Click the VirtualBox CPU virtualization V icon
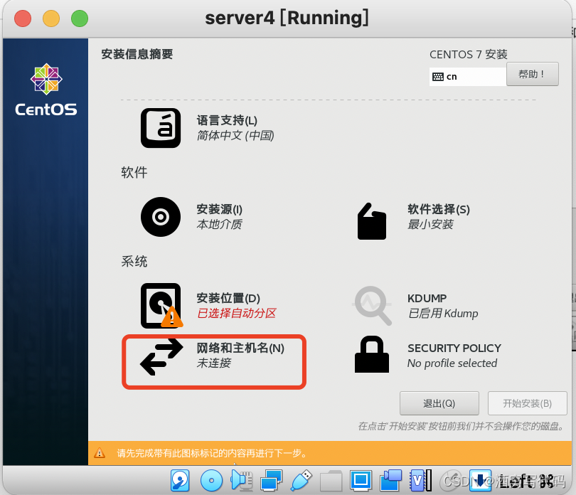The image size is (576, 495). tap(420, 480)
